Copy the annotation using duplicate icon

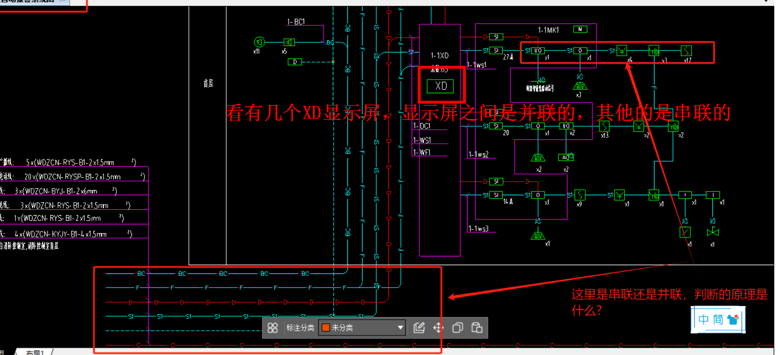[x=457, y=328]
